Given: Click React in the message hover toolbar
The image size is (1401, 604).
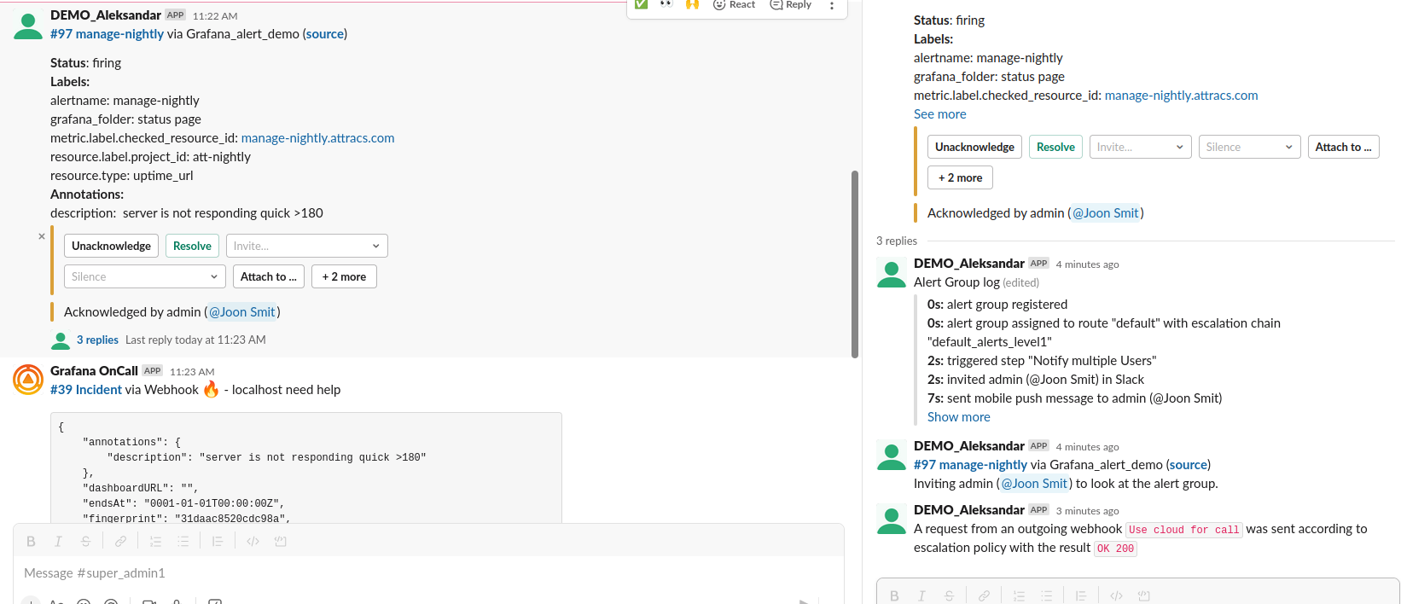Looking at the screenshot, I should click(x=734, y=5).
